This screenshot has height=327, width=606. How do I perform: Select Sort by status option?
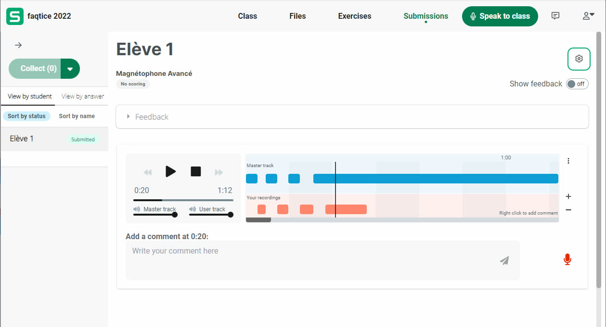pos(26,116)
